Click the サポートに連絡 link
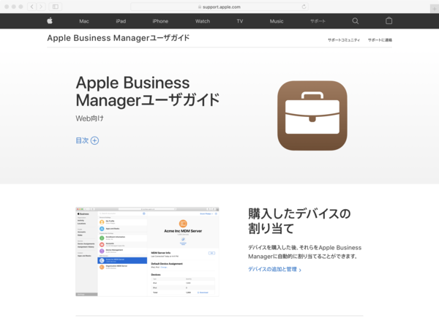This screenshot has width=439, height=329. [380, 40]
